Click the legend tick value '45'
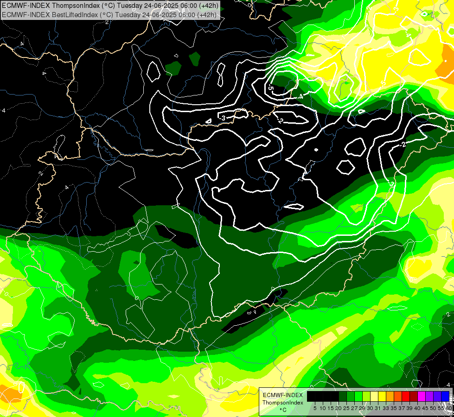 click(x=425, y=408)
